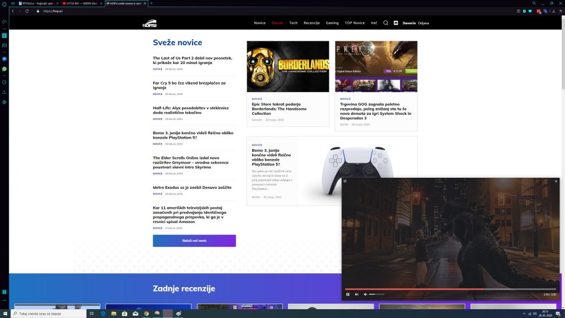Open the Forum menu item
Viewport: 565px width, 318px height.
(277, 23)
